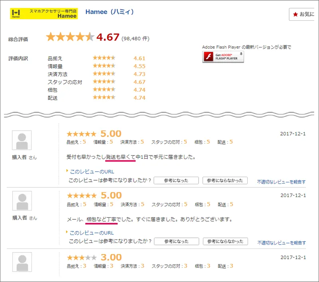The width and height of the screenshot is (319, 282).
Task: Mark the メール、梱包など丁寧 review as 参考になった
Action: [176, 241]
